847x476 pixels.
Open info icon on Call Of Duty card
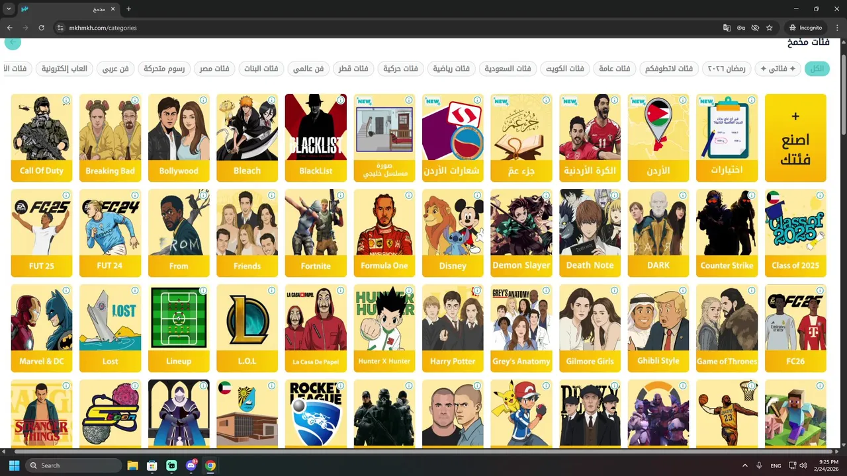coord(66,100)
